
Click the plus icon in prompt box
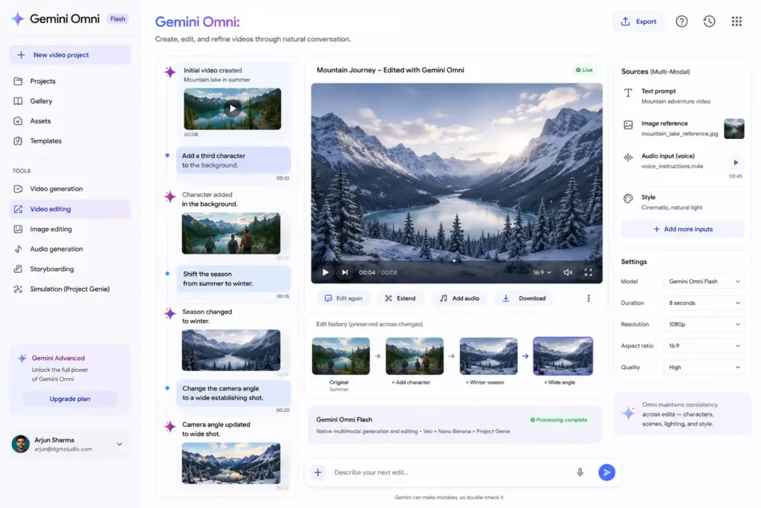coord(318,472)
